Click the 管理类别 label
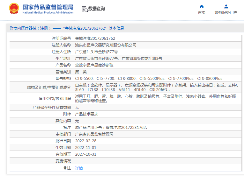Screen dimensions: 244x176 click(x=63, y=72)
